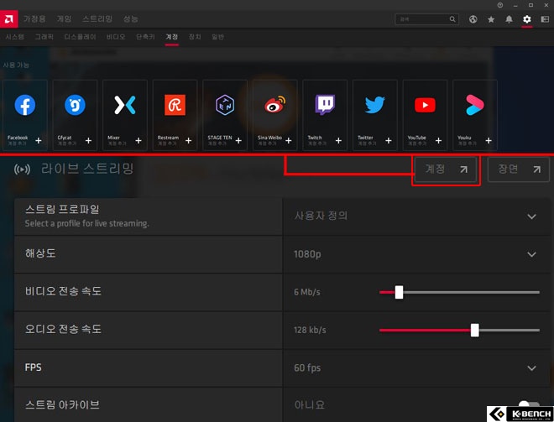Switch to the 단축키 tab
This screenshot has width=554, height=422.
145,37
